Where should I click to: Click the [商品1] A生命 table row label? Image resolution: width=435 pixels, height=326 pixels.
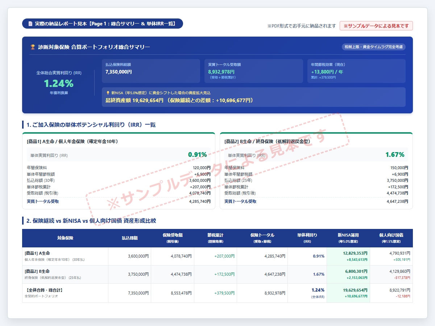point(37,253)
